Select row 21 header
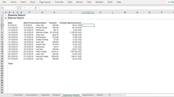The width and height of the screenshot is (174, 97). 2,64
